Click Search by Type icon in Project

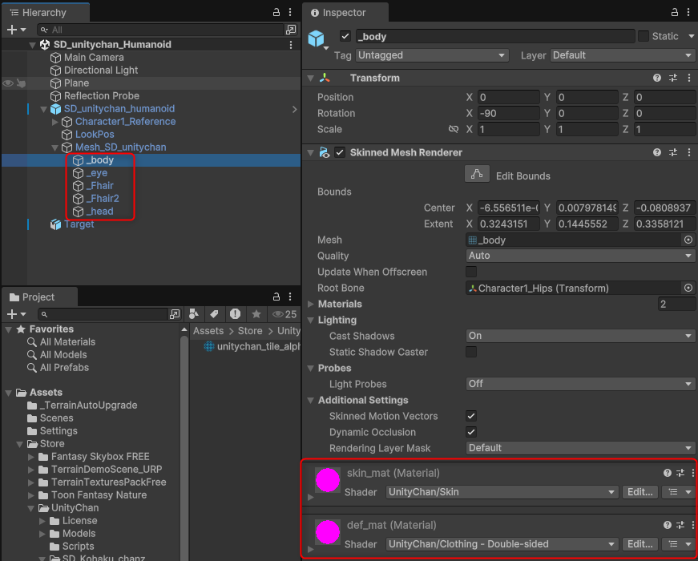pyautogui.click(x=195, y=314)
